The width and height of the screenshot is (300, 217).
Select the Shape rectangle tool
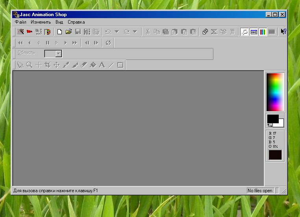120,65
